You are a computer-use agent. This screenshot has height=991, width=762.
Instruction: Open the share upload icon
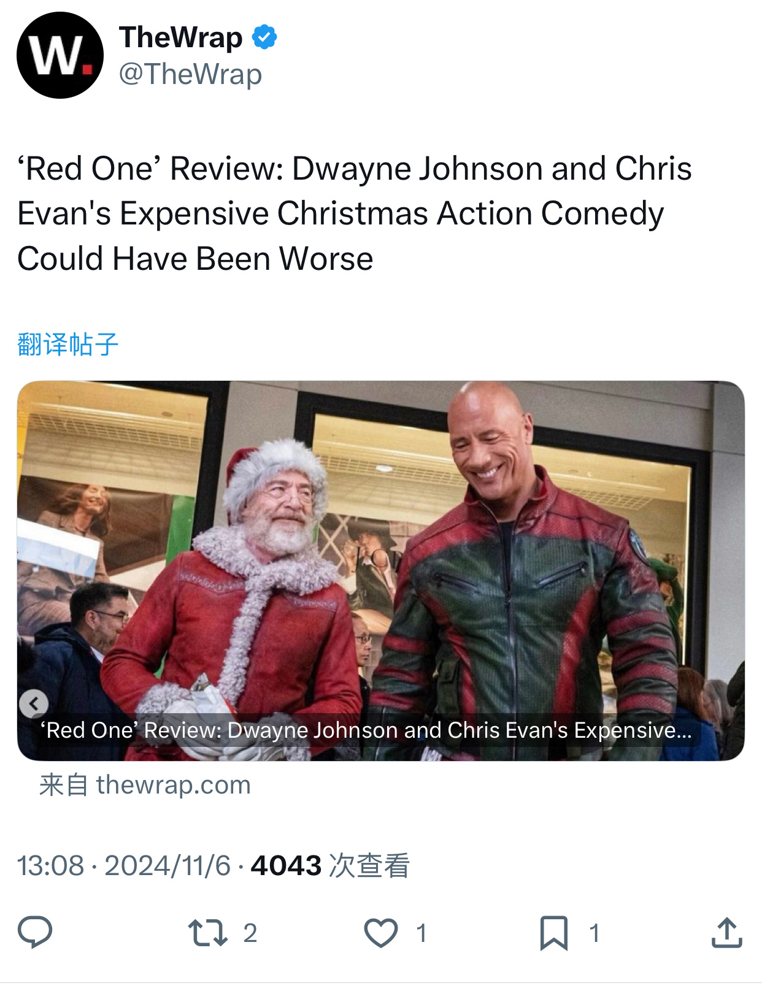727,932
